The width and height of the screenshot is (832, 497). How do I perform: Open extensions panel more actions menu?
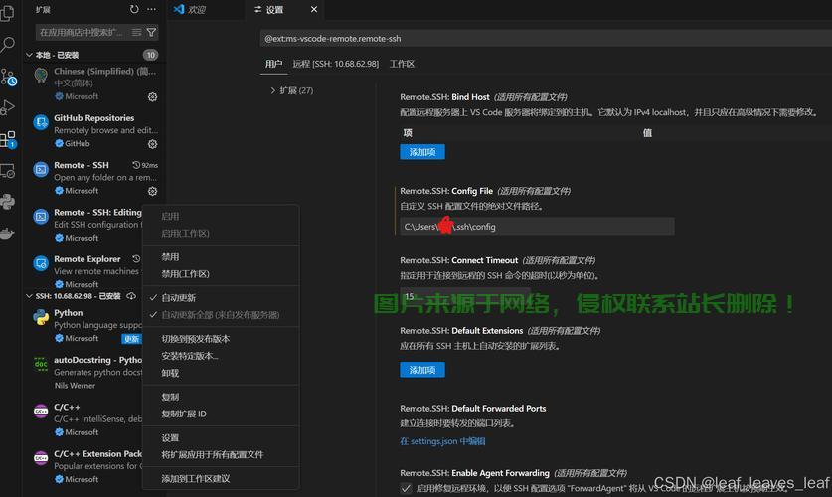pos(152,9)
